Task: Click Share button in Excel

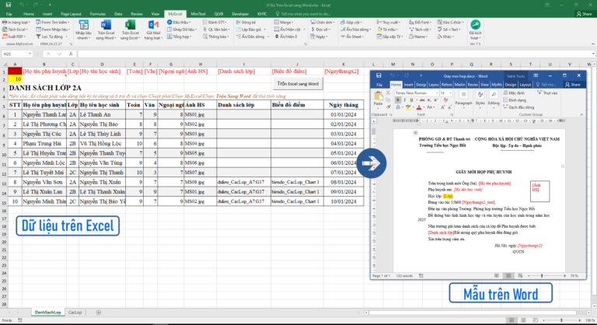Action: [x=585, y=14]
